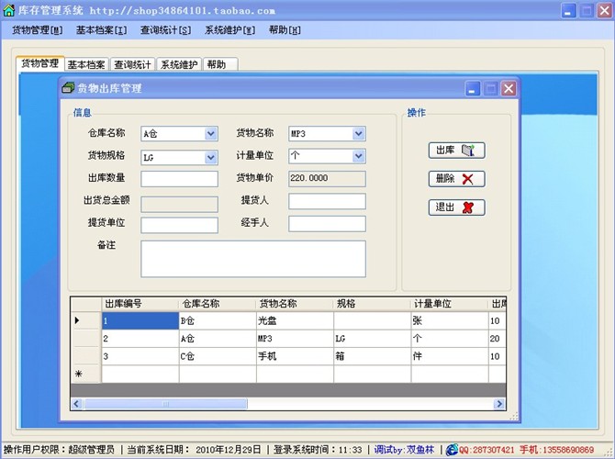Image resolution: width=615 pixels, height=459 pixels.
Task: Click the 出库 button
Action: [x=456, y=151]
